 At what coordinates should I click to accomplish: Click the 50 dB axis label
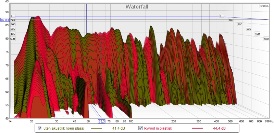(7, 118)
